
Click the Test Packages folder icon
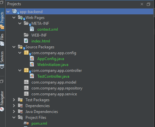pyautogui.click(x=20, y=100)
